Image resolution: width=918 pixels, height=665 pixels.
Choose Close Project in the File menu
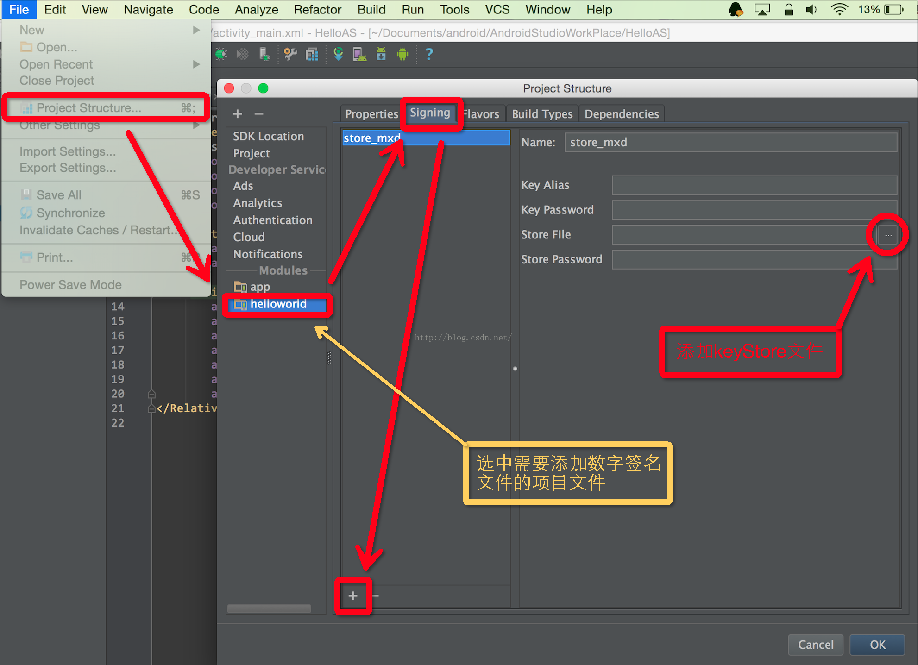click(107, 81)
